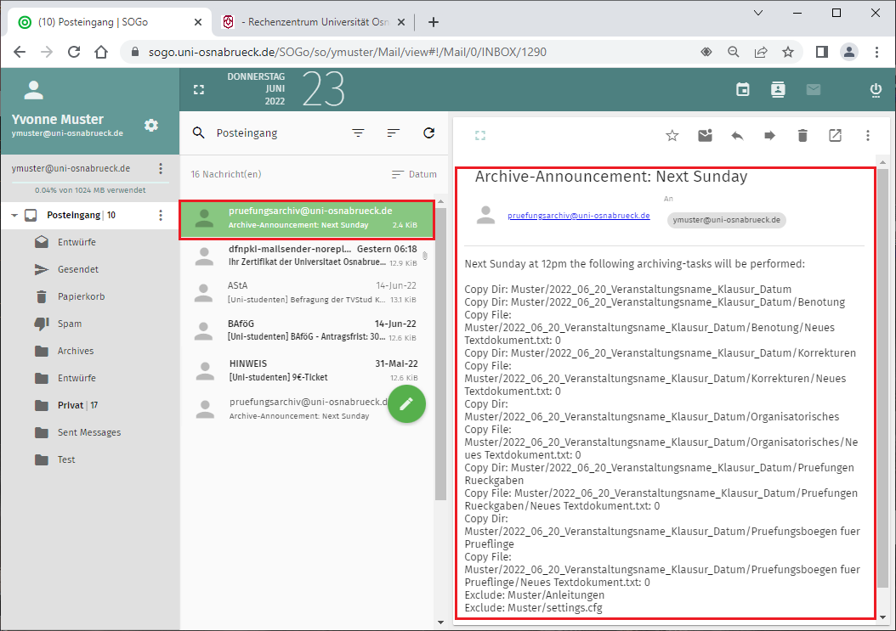The width and height of the screenshot is (896, 631).
Task: Open the Datum sort dropdown
Action: point(414,174)
